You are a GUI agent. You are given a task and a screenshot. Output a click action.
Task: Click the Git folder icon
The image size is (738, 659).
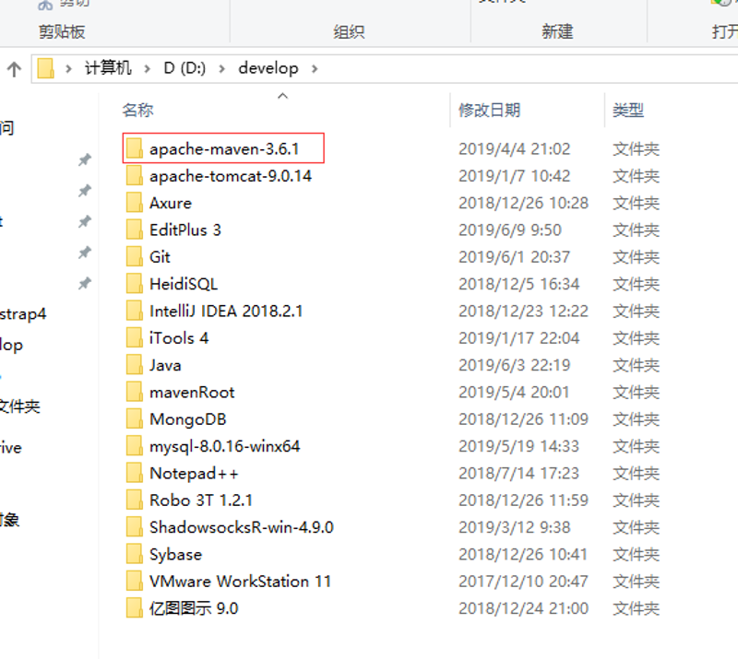tap(134, 257)
